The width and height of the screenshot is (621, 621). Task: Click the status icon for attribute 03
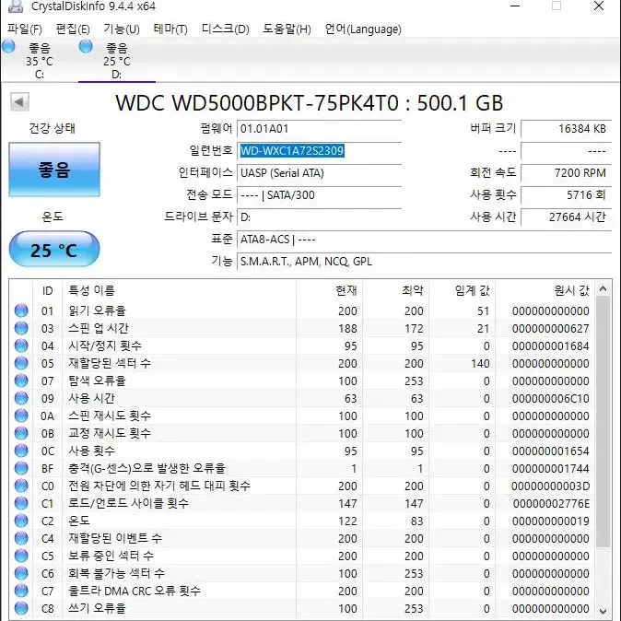point(21,328)
